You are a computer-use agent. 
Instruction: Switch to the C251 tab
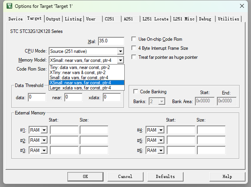[112, 19]
